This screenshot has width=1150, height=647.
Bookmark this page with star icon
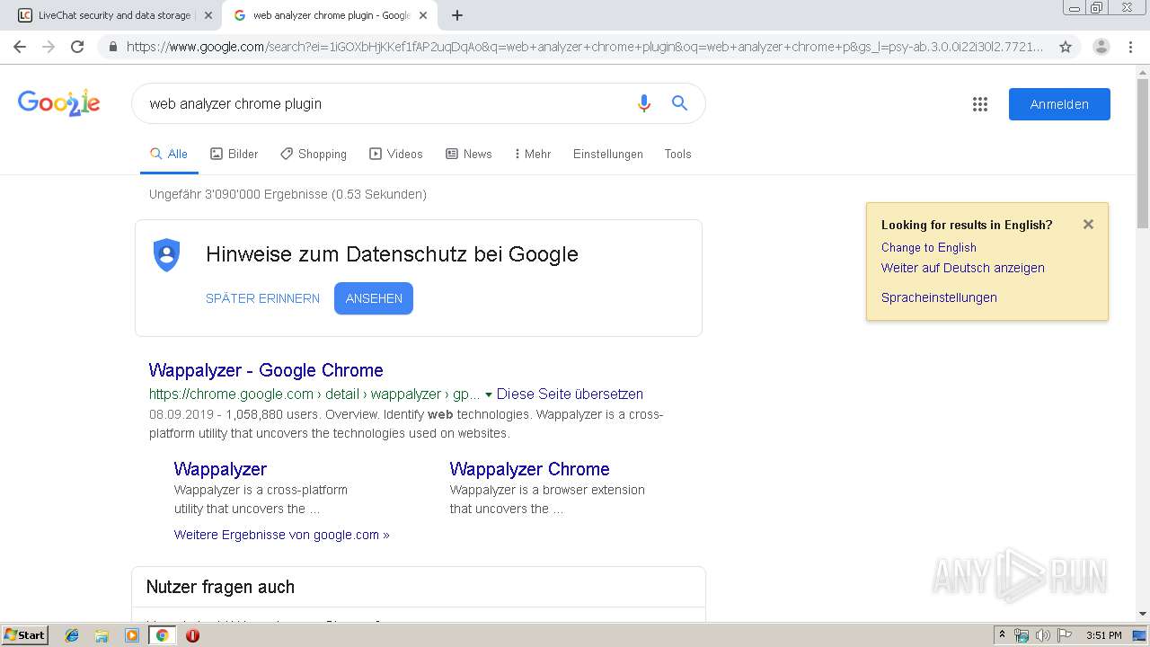1066,47
